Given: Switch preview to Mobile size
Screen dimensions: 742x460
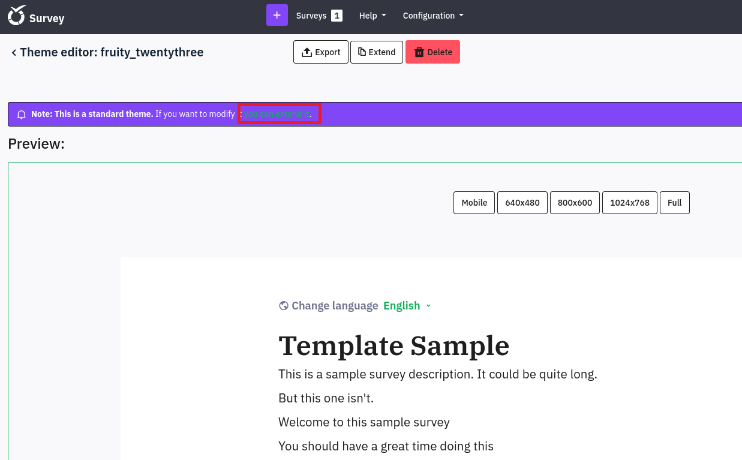Looking at the screenshot, I should 474,203.
